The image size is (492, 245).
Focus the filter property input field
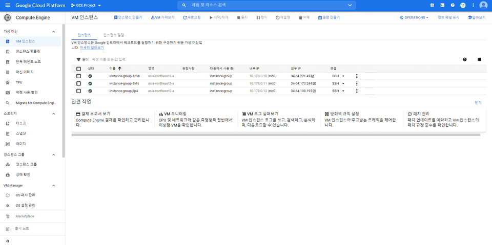pyautogui.click(x=109, y=59)
